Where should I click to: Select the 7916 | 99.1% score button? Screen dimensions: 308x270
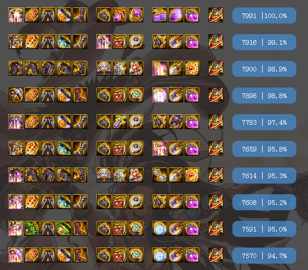click(x=264, y=42)
